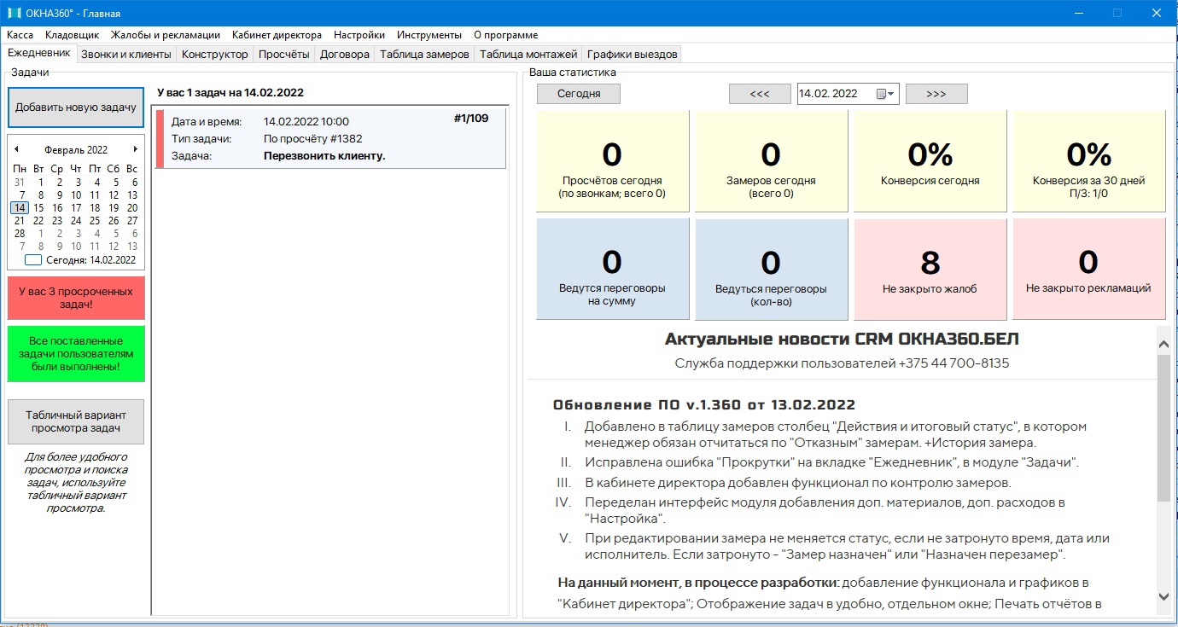Screen dimensions: 1178x627
Task: Switch to the Договора tab
Action: (345, 55)
